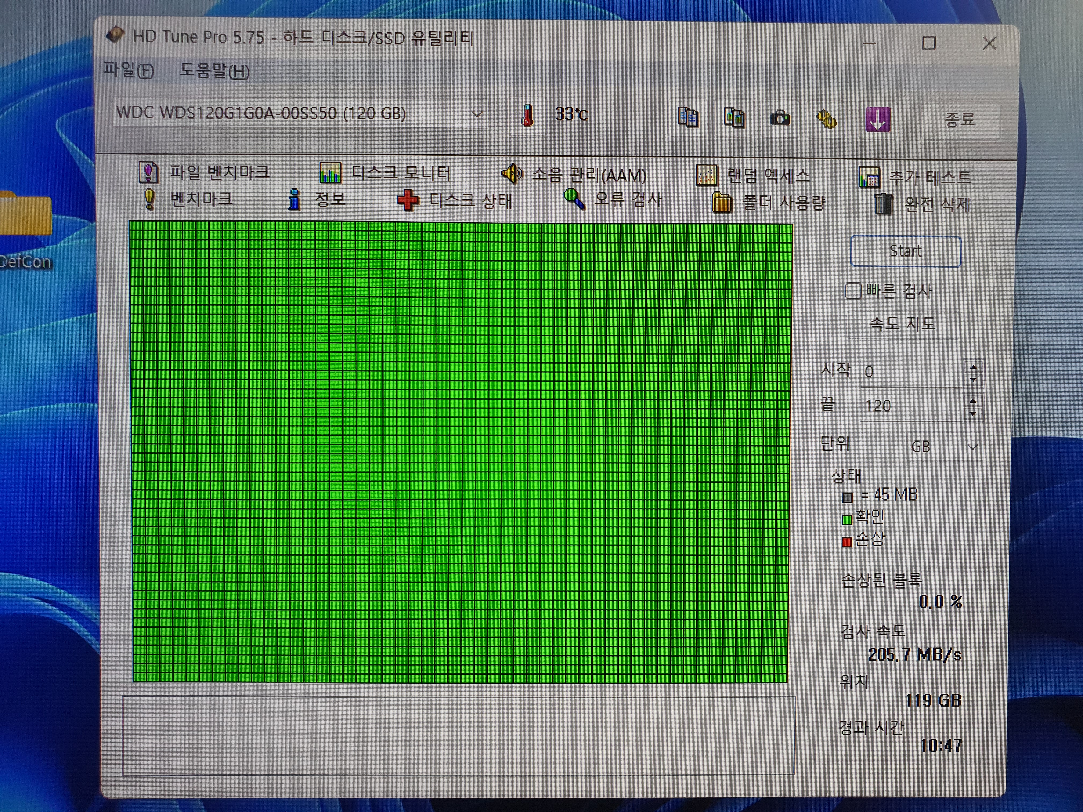Screen dimensions: 1083x812
Task: Open the 추가 테스트 tab
Action: pos(915,178)
